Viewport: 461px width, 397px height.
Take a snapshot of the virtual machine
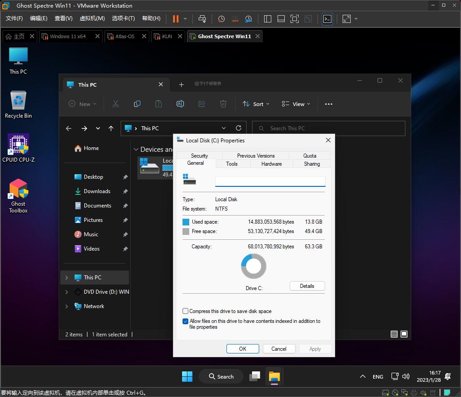click(221, 19)
